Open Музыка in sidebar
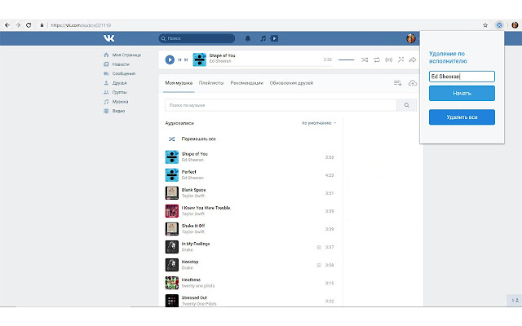This screenshot has height=326, width=522. point(120,101)
